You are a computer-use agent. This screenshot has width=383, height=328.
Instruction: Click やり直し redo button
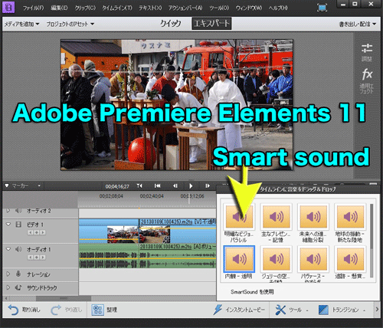[x=67, y=310]
